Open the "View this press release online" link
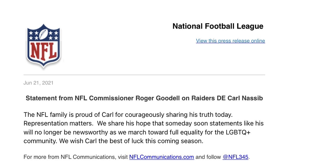The height and width of the screenshot is (161, 318). (x=230, y=41)
